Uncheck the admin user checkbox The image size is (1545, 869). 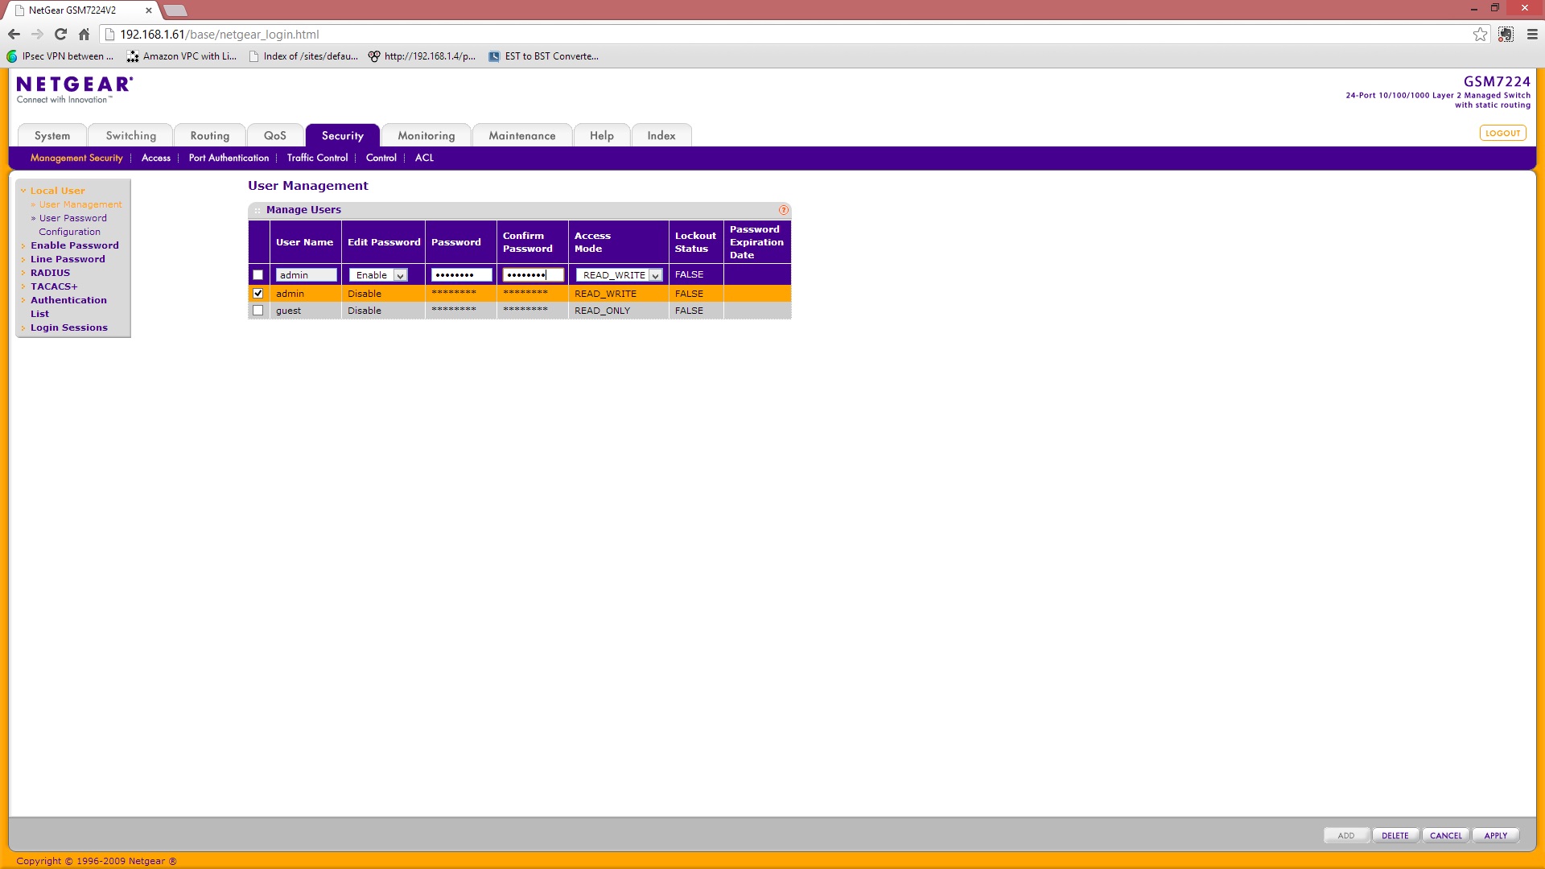click(257, 294)
